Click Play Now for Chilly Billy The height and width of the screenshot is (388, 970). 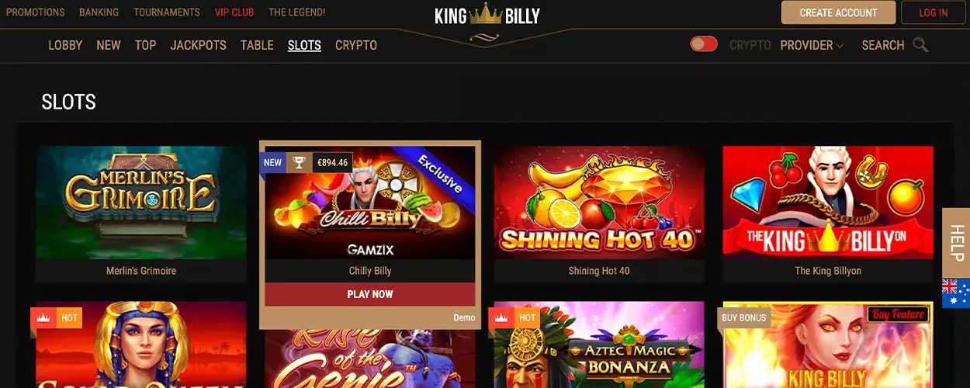pyautogui.click(x=370, y=294)
